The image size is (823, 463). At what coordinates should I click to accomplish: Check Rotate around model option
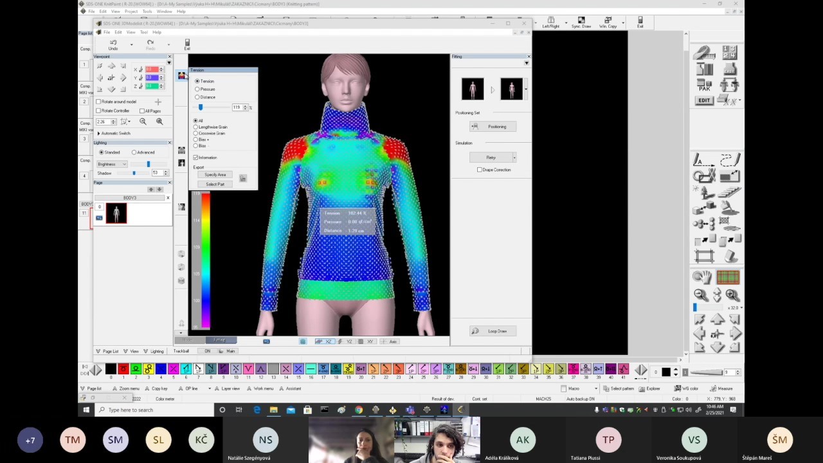pos(98,102)
